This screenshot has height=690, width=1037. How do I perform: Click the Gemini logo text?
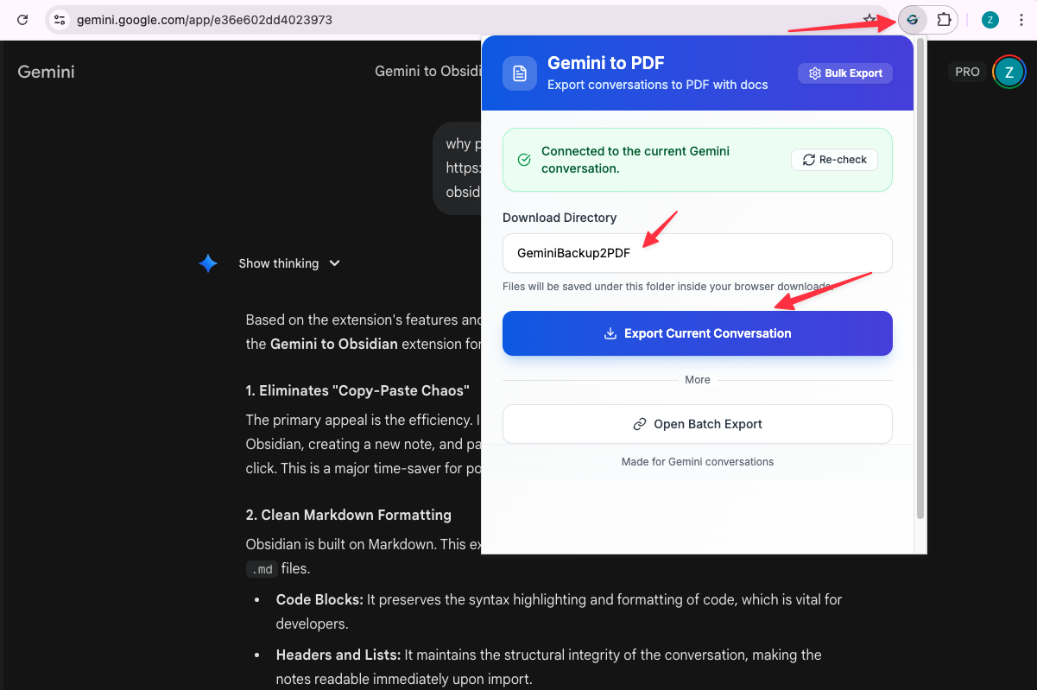46,72
